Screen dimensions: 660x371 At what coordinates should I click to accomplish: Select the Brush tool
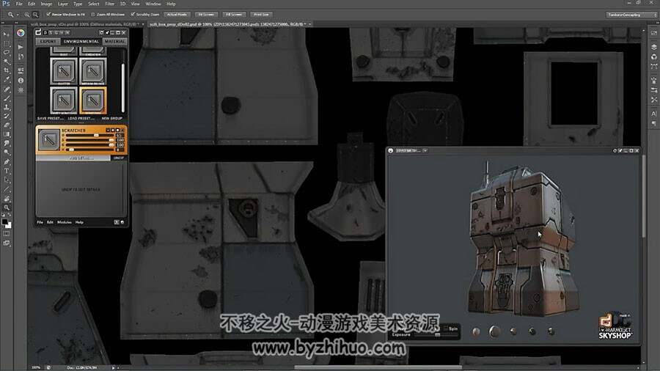(7, 98)
